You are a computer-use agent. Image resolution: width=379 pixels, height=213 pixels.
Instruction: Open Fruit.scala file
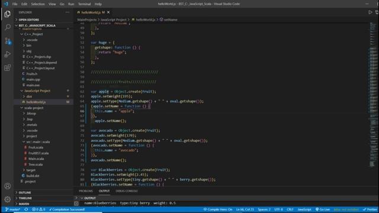click(x=36, y=147)
